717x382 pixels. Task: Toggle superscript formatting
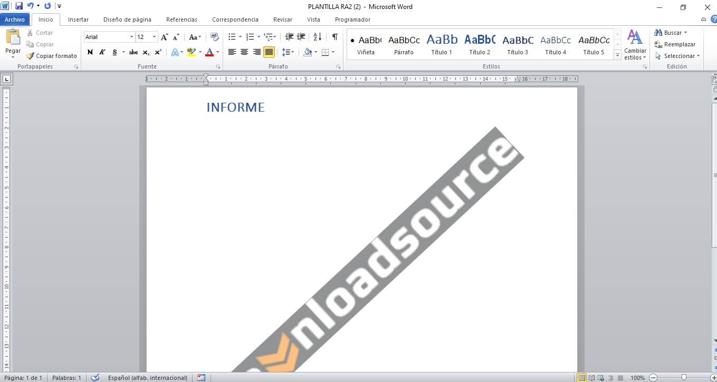pyautogui.click(x=158, y=52)
